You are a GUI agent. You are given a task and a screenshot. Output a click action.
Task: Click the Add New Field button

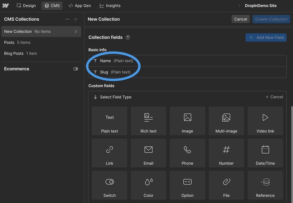[x=266, y=37]
